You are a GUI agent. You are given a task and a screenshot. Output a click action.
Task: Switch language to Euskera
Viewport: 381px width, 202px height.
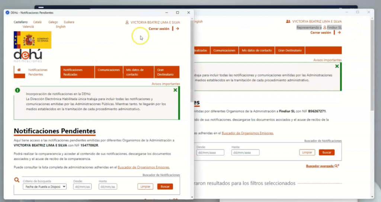(69, 22)
